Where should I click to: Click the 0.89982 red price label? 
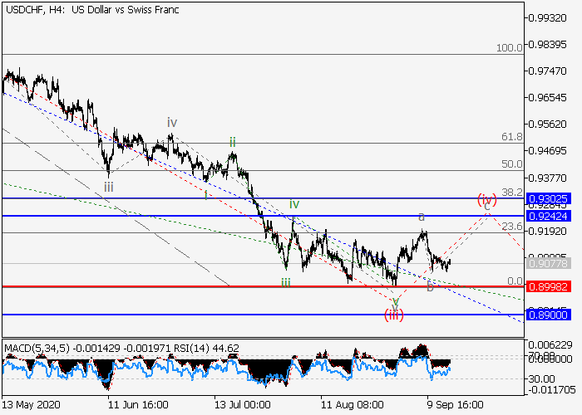coord(552,286)
